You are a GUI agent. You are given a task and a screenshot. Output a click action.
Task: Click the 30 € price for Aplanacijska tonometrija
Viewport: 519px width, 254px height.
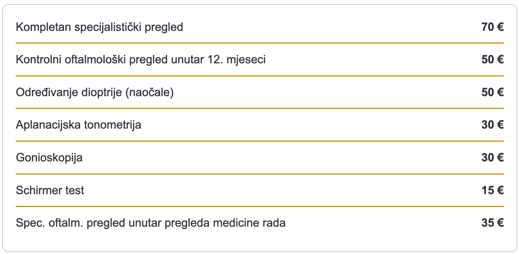(492, 125)
